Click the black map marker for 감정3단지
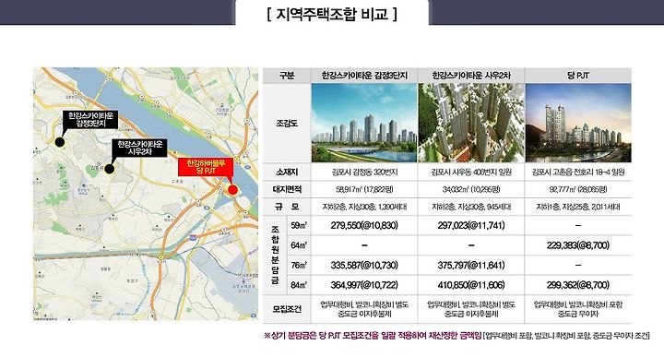 pyautogui.click(x=60, y=142)
